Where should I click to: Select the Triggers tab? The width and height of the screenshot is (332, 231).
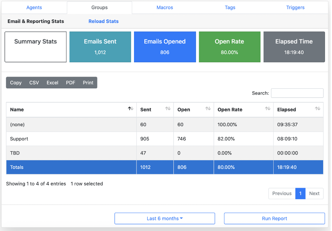coord(295,7)
